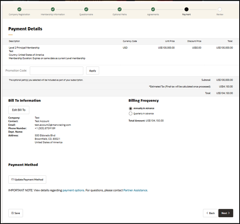Click the Payment Details heading
The height and width of the screenshot is (224, 240).
point(25,29)
